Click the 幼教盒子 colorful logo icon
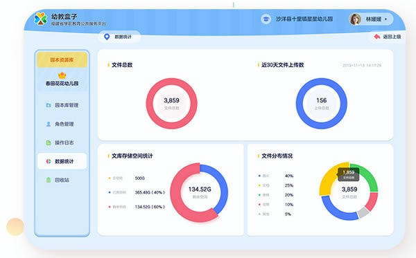The image size is (416, 258). coord(41,19)
